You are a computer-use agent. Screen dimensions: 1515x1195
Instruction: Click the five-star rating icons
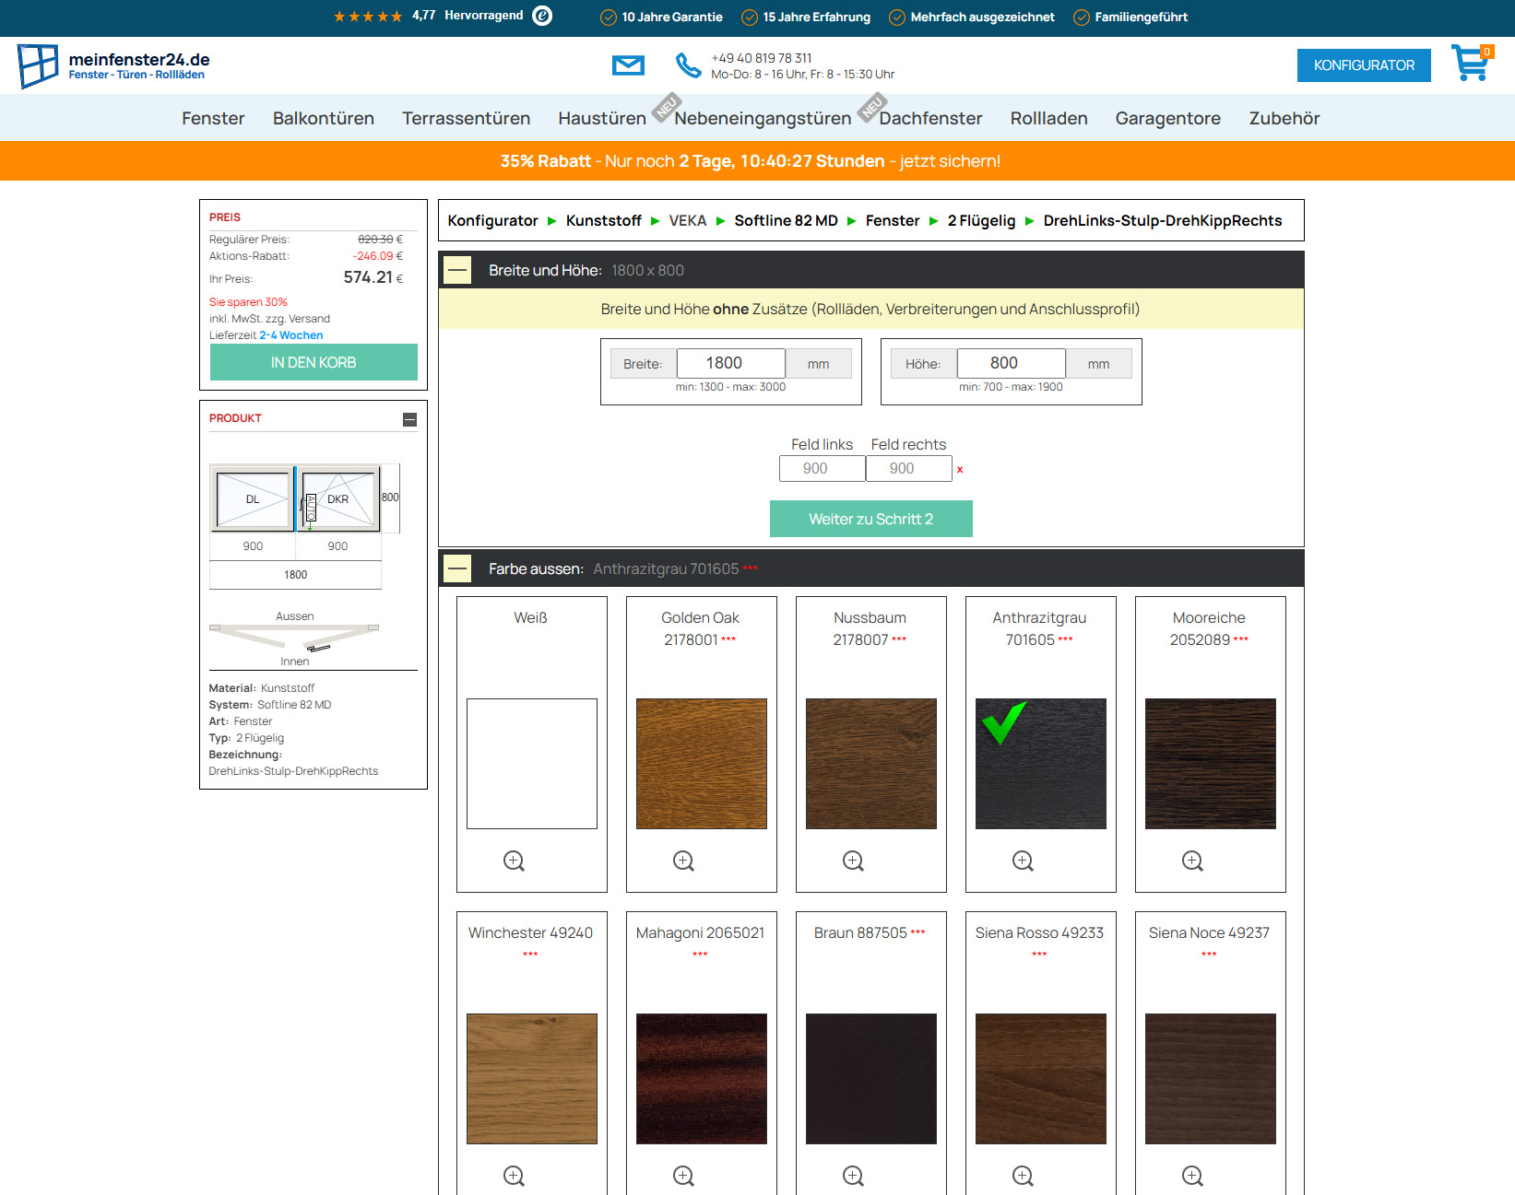[368, 17]
